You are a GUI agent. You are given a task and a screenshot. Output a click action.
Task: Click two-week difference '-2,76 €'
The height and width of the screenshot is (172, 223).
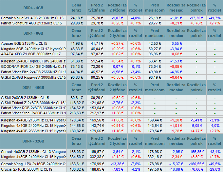117,103
